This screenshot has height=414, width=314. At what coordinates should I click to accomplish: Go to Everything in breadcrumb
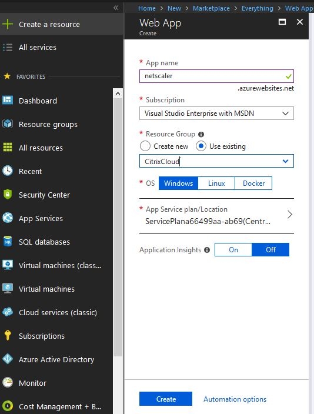257,8
